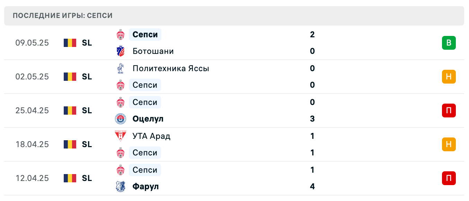Image resolution: width=469 pixels, height=201 pixels.
Task: Click the Политехника Яссы club emblem
Action: click(121, 68)
